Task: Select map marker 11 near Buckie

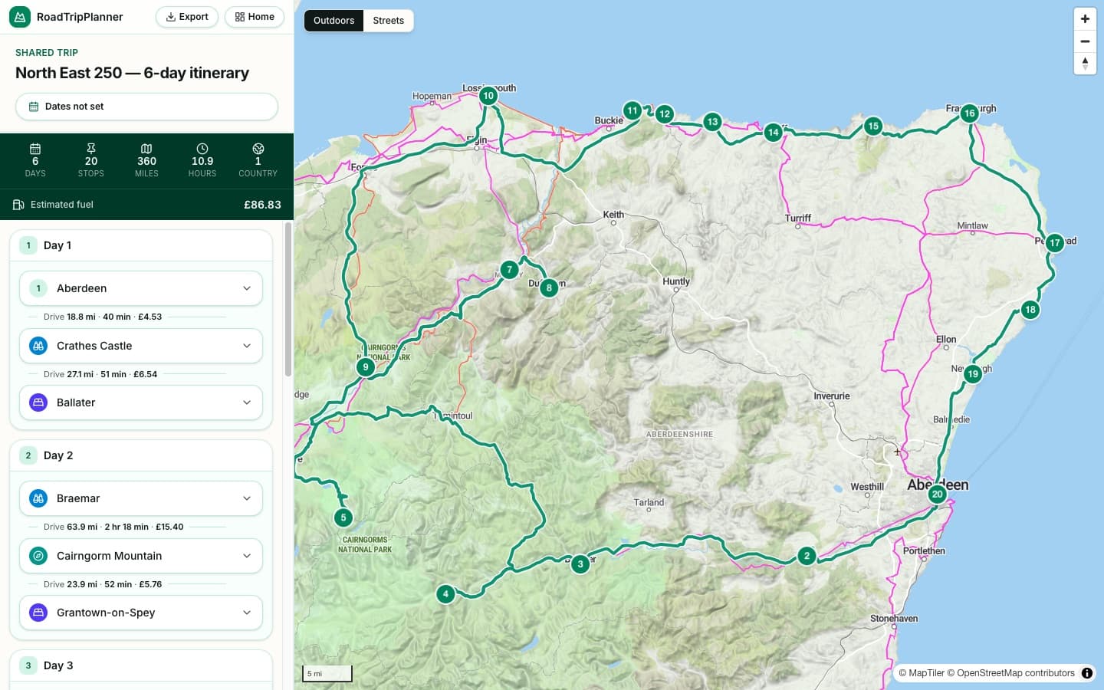Action: pos(632,110)
